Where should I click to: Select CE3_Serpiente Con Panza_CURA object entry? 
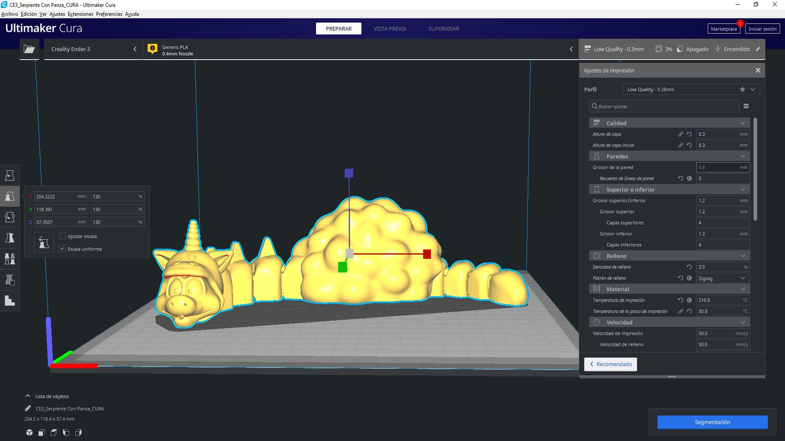click(70, 408)
